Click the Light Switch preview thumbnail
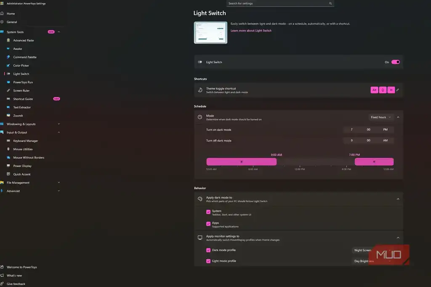 click(x=210, y=32)
